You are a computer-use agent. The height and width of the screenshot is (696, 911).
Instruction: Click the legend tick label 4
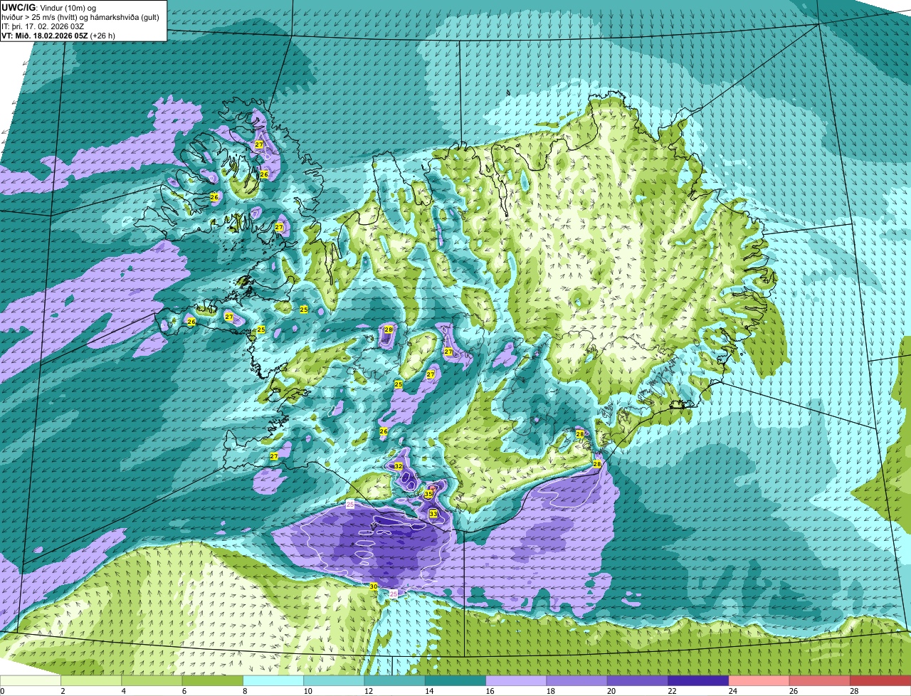[x=124, y=691]
